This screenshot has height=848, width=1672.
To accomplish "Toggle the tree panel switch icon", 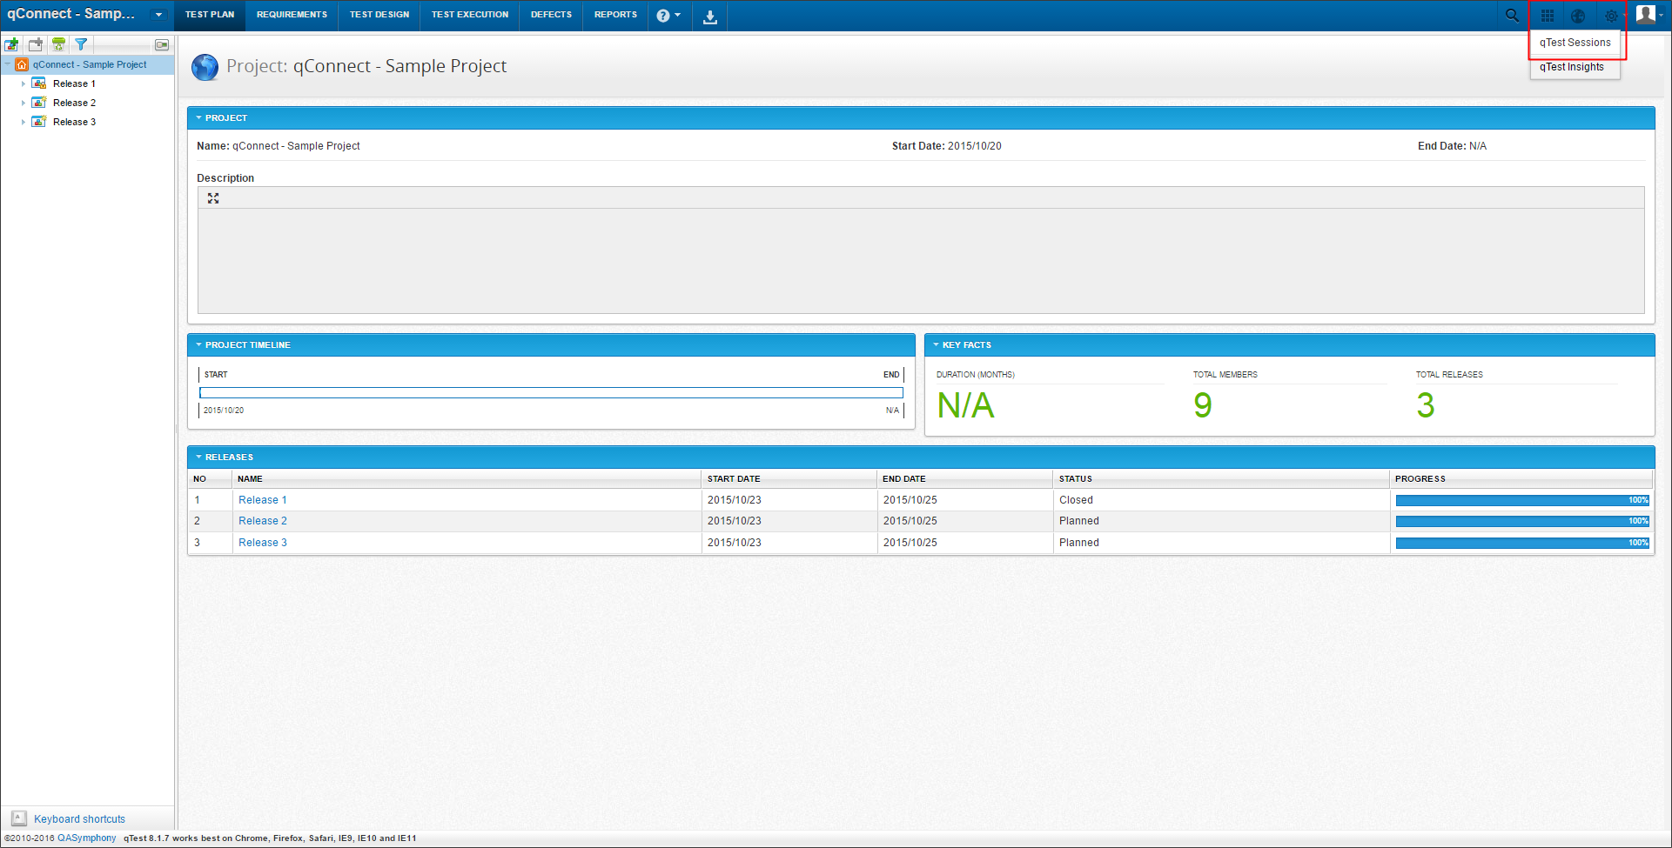I will pyautogui.click(x=162, y=44).
